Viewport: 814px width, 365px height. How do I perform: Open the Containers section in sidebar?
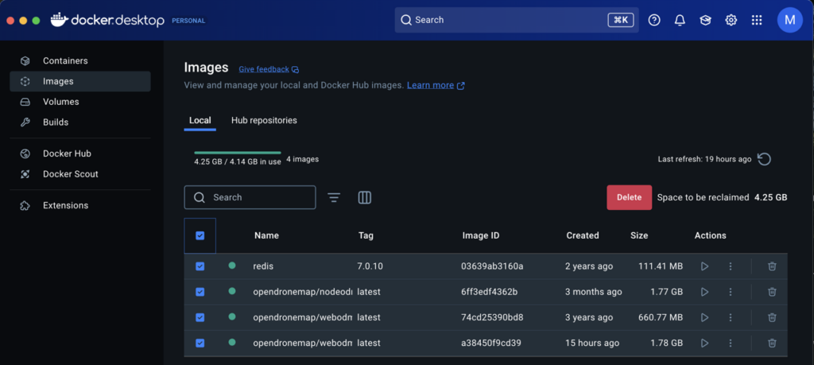[x=80, y=60]
